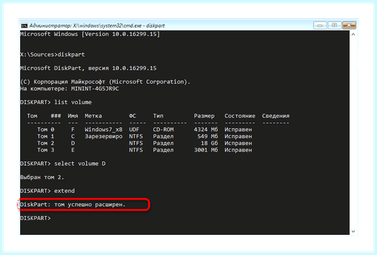
Task: Click the '###' column header
Action: tap(56, 116)
